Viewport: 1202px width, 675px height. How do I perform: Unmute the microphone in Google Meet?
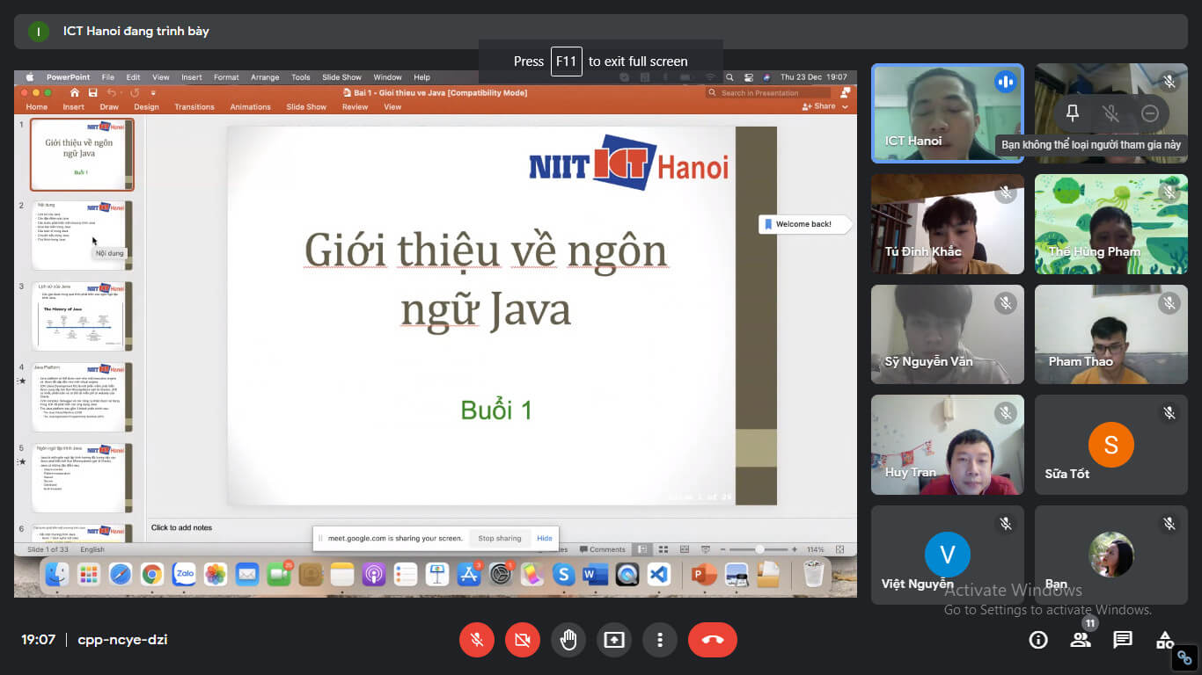[x=477, y=640]
